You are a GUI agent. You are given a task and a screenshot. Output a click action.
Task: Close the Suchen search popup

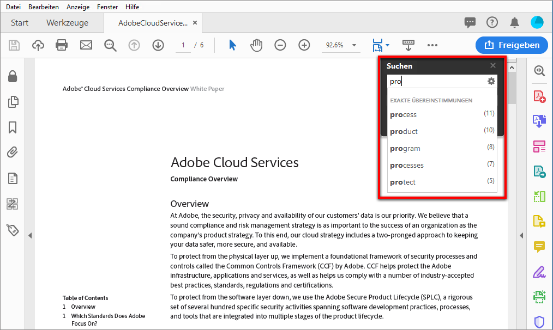(493, 65)
